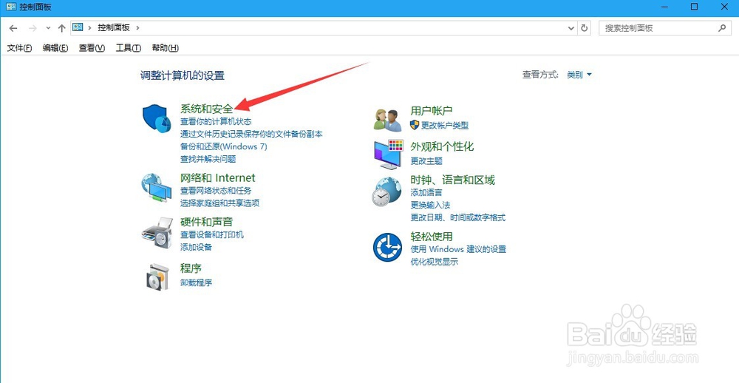Open the 编辑(E) menu
Image resolution: width=739 pixels, height=383 pixels.
(55, 47)
